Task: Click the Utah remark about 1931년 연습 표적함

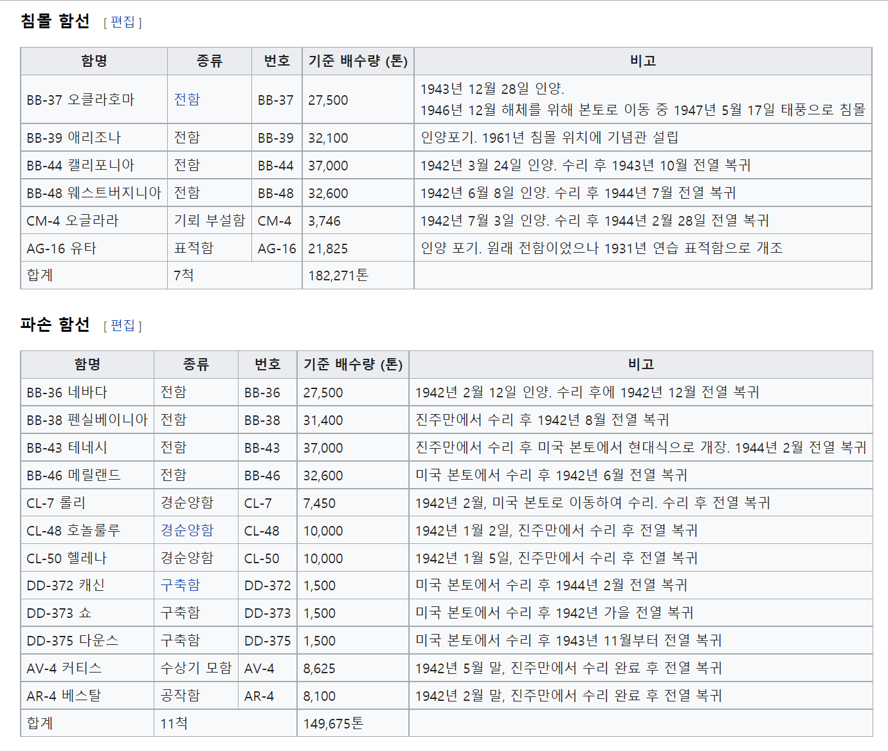Action: [x=602, y=248]
